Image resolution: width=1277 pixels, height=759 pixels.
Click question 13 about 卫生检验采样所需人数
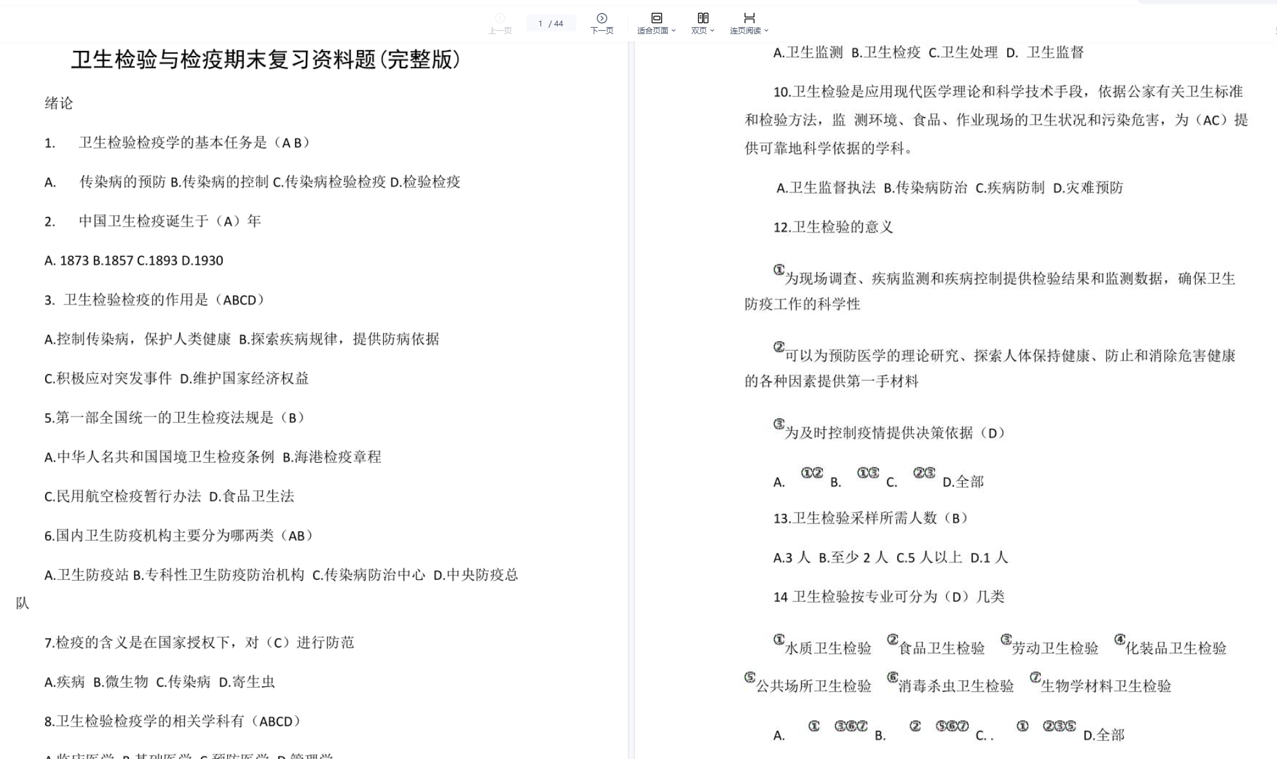click(x=869, y=518)
